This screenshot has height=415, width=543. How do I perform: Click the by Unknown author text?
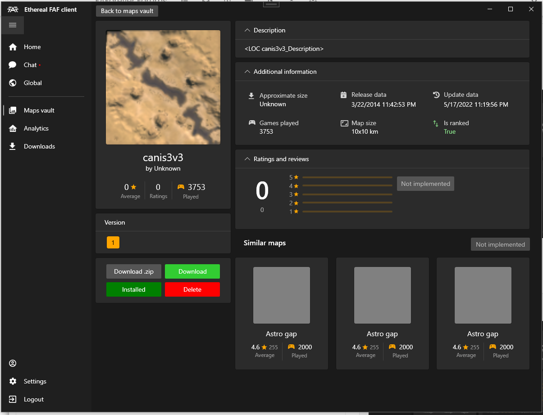[x=163, y=168]
